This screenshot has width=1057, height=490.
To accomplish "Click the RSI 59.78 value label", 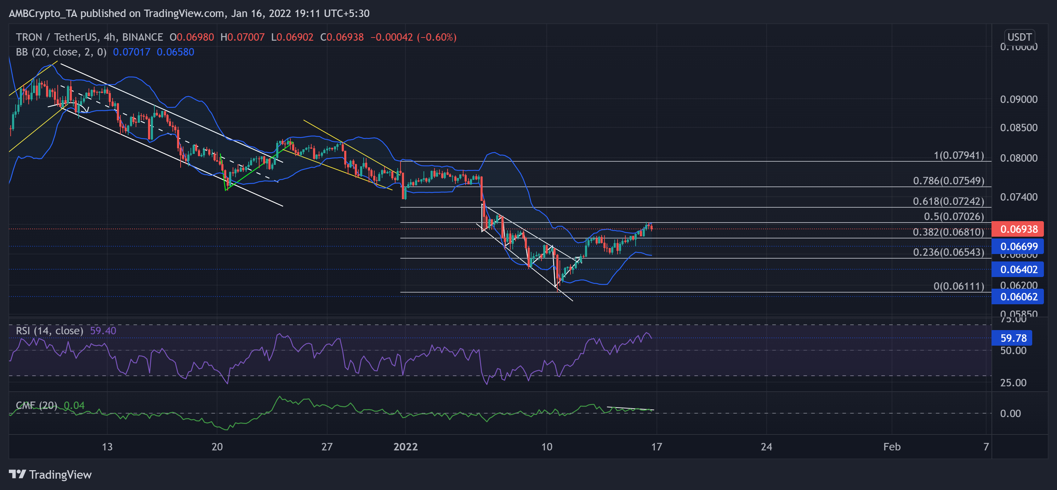I will [x=1013, y=338].
